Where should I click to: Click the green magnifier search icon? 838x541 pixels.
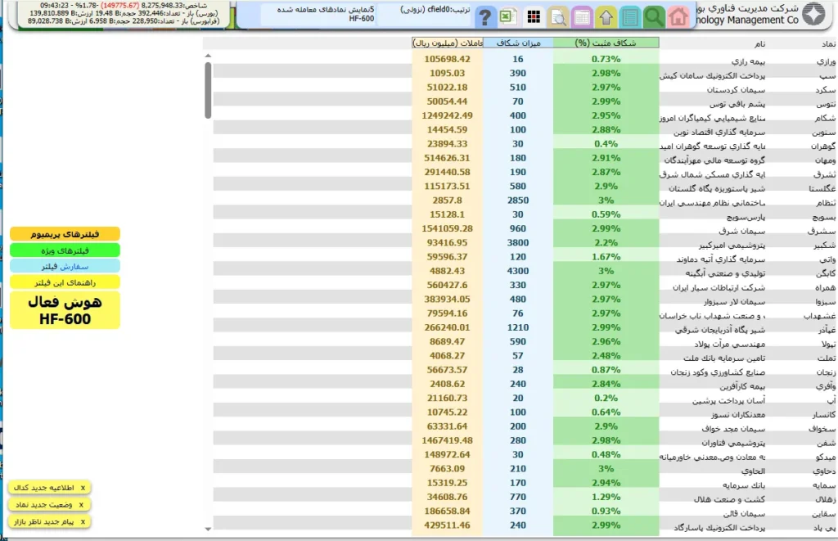tap(653, 16)
